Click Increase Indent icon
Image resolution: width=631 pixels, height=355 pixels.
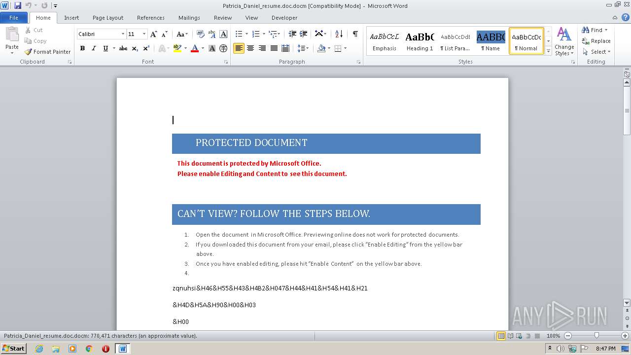pyautogui.click(x=304, y=34)
